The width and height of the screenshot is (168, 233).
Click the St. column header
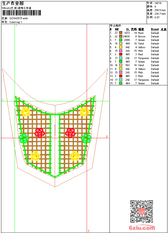(x=128, y=29)
